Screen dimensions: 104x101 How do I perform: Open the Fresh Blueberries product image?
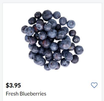52,40
